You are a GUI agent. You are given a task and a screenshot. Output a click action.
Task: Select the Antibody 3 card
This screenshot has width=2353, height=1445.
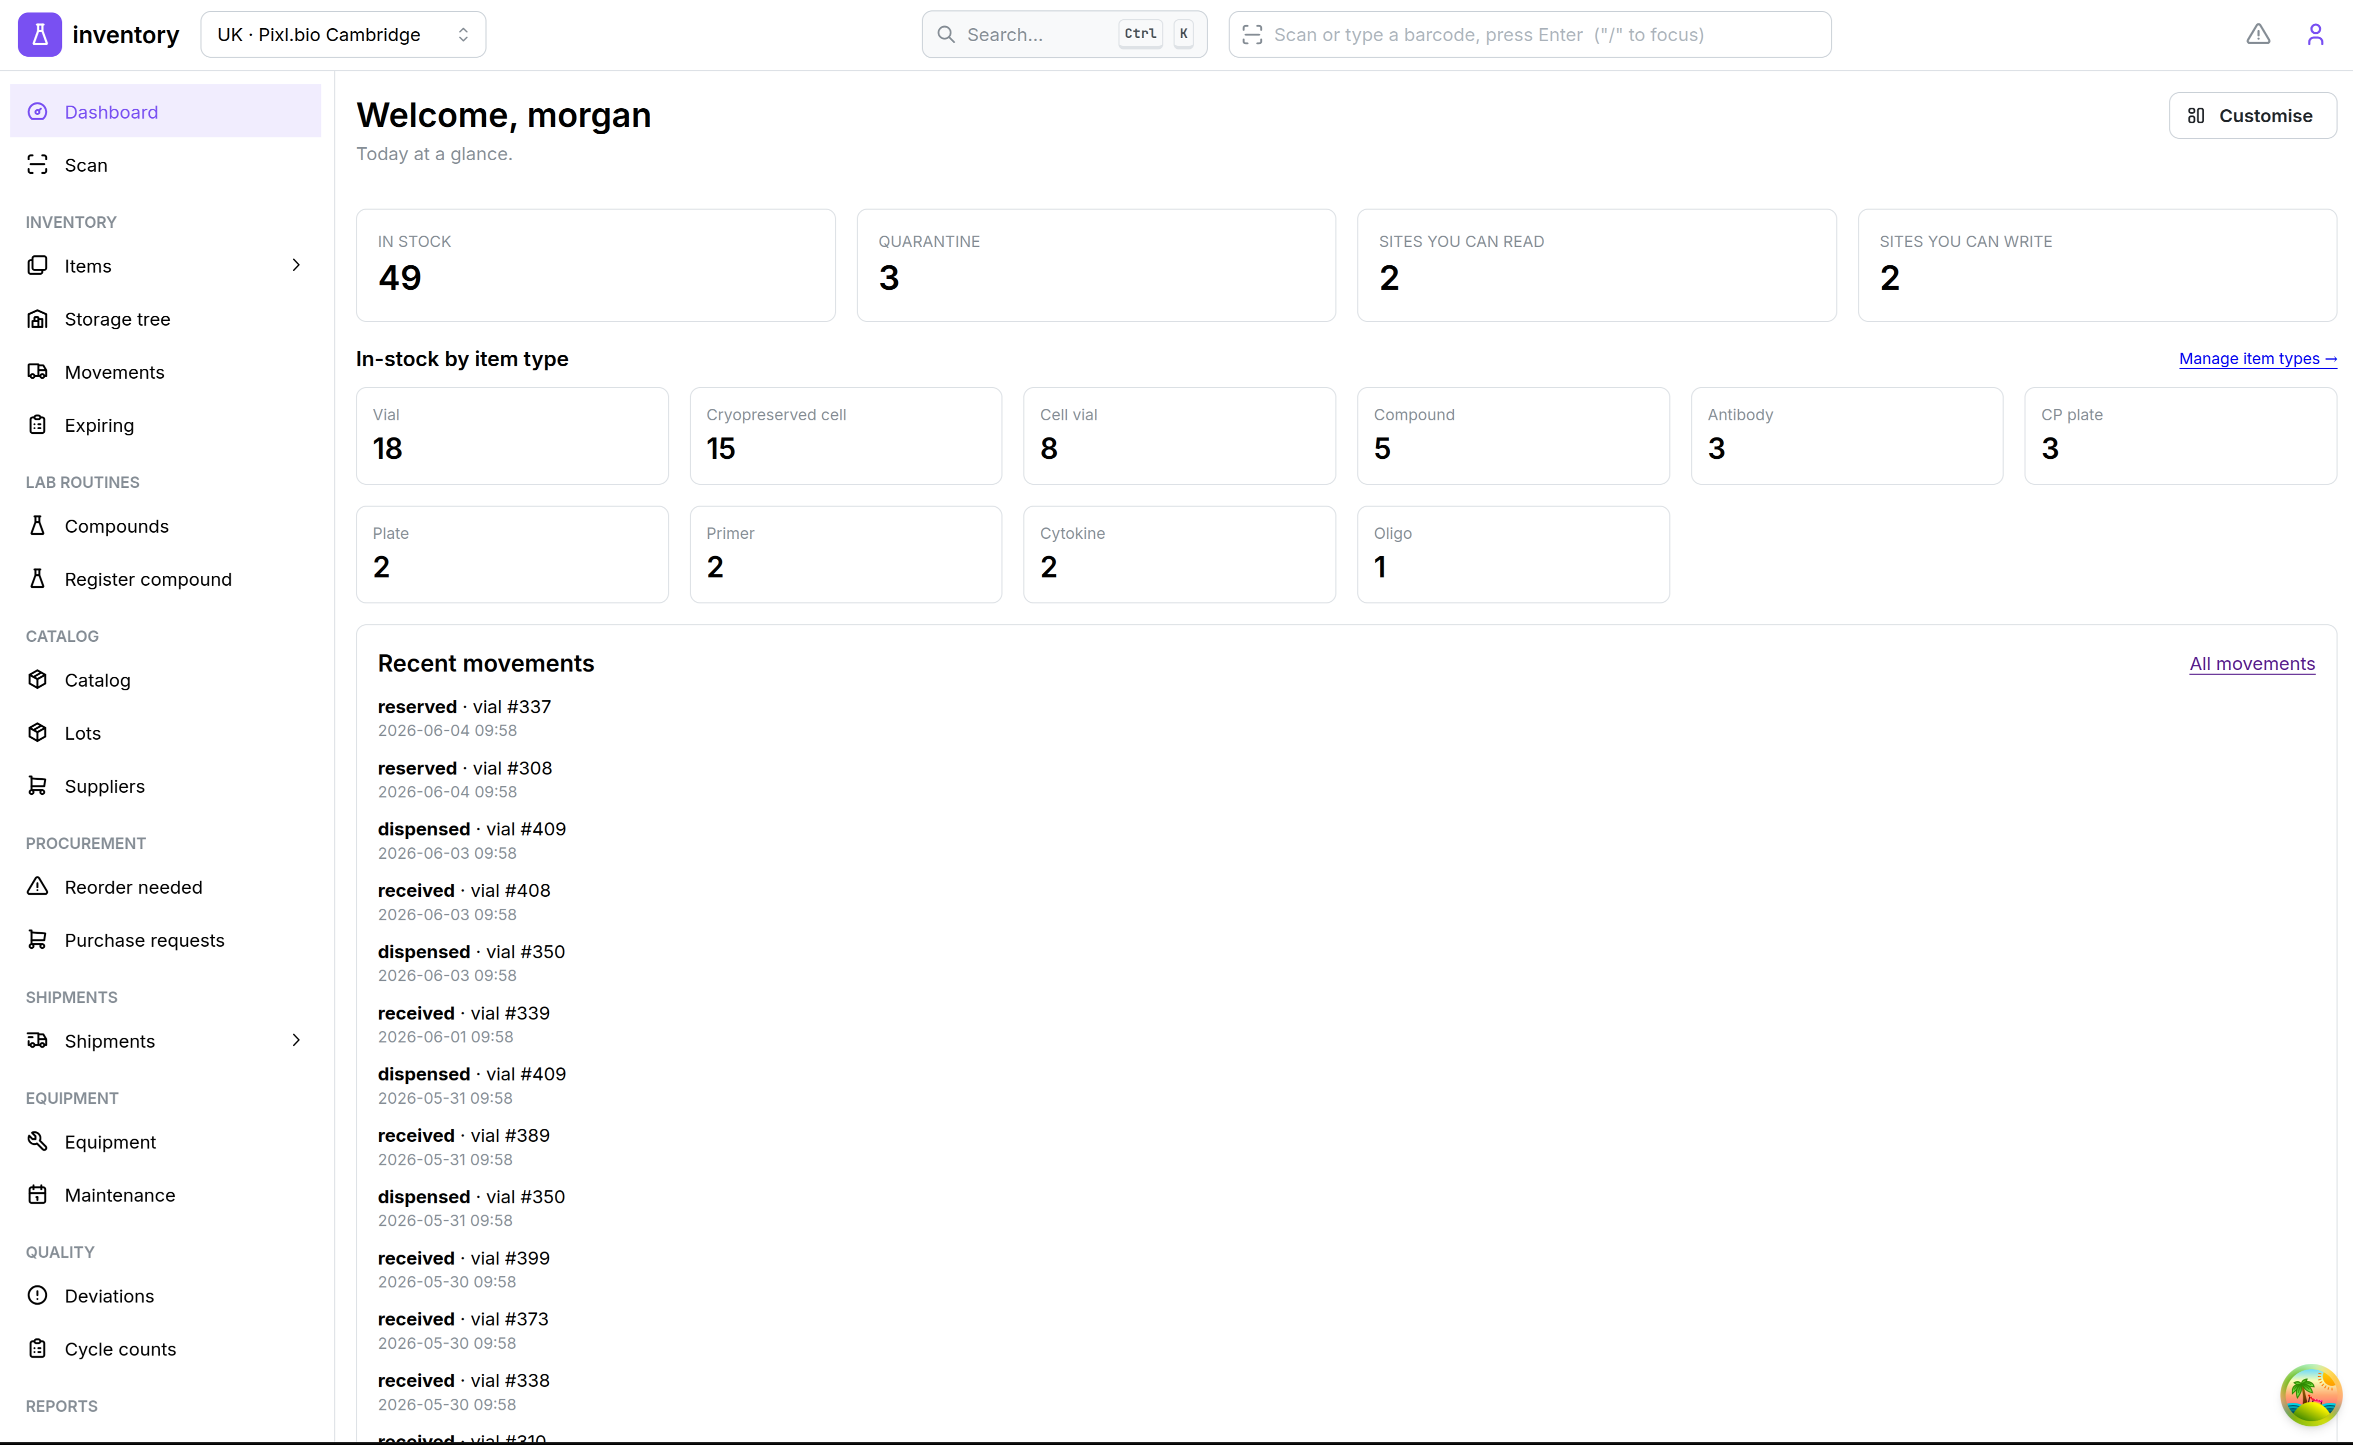coord(1847,436)
